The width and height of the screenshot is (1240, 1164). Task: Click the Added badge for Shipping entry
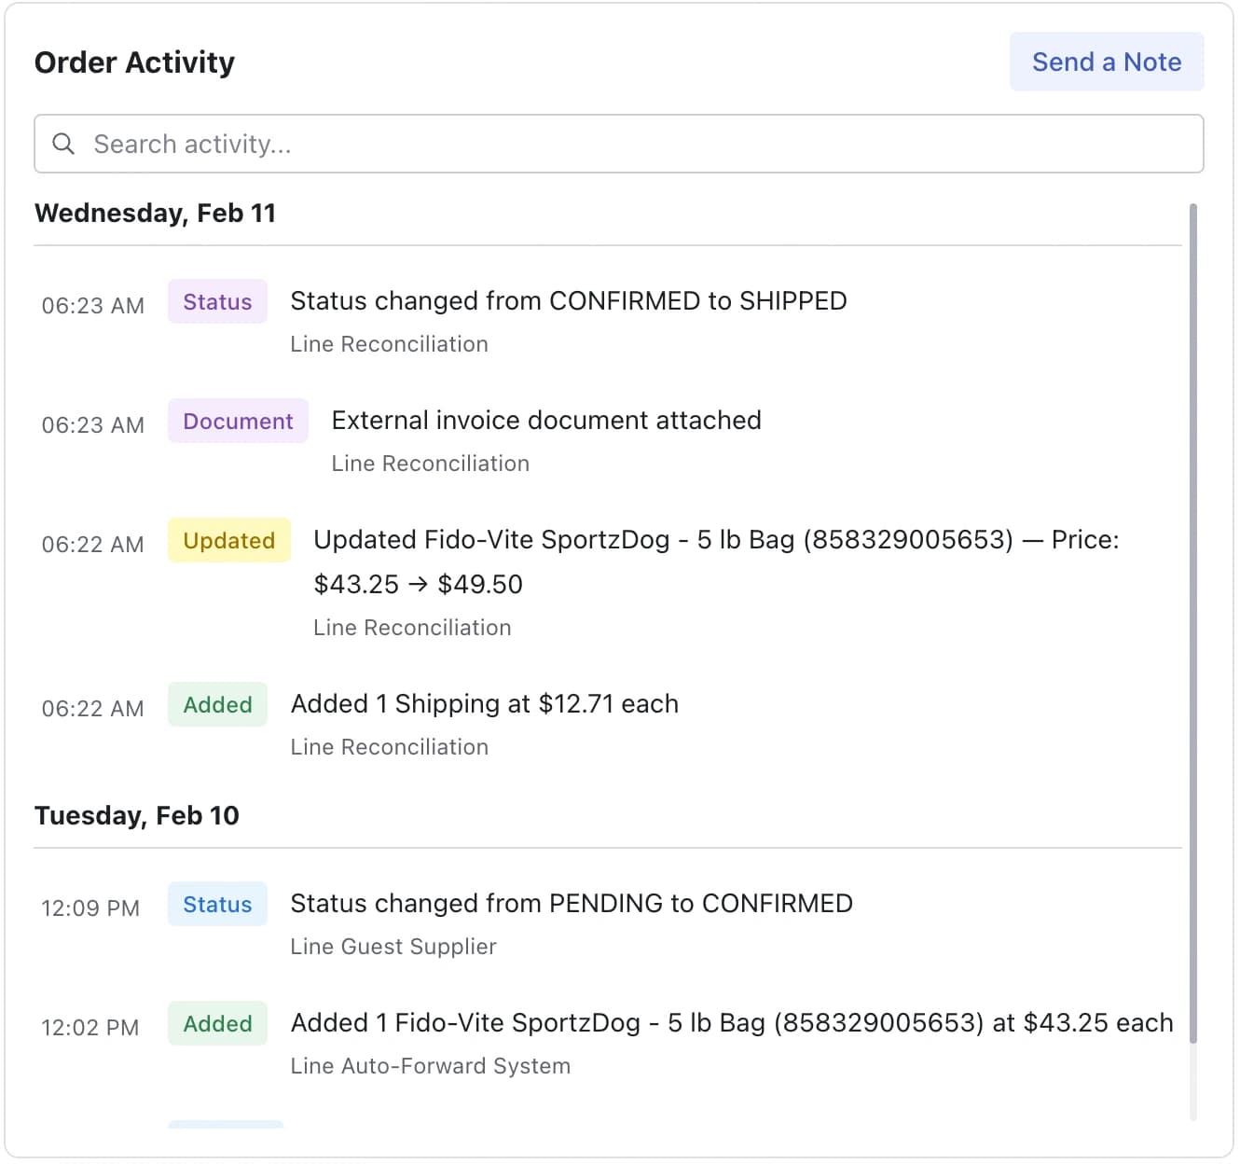[217, 704]
